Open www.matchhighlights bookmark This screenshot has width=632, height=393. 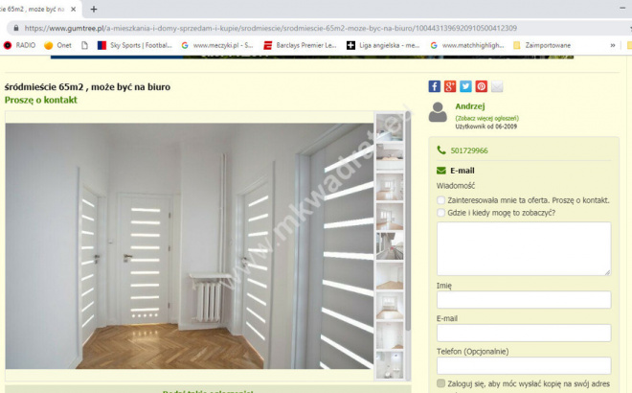pyautogui.click(x=467, y=45)
